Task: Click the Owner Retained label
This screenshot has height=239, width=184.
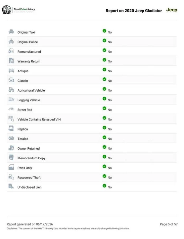Action: pyautogui.click(x=28, y=148)
